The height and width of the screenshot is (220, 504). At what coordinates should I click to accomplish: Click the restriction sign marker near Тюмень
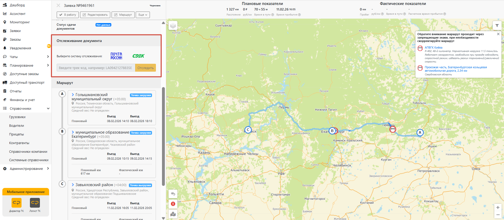point(392,129)
